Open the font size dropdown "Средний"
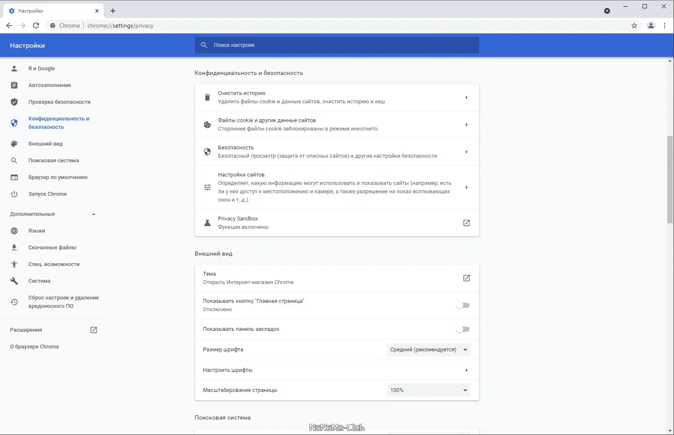The width and height of the screenshot is (674, 435). click(x=429, y=350)
